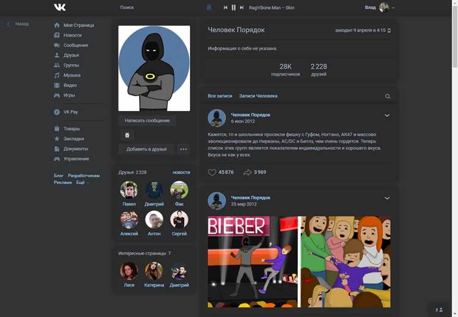Expand the 25 мар 2012 post options chevron

coord(387,198)
